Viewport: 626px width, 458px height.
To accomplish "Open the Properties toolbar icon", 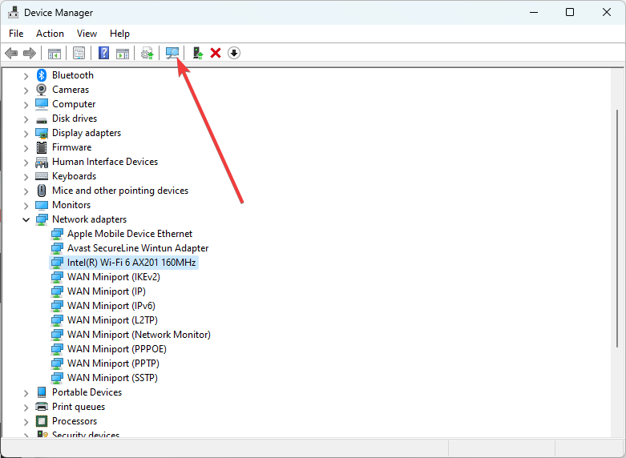I will point(79,53).
